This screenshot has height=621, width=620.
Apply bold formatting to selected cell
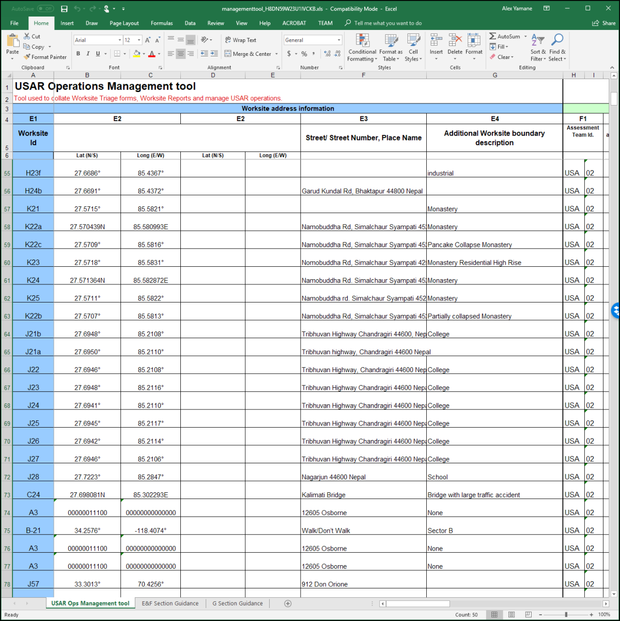point(78,53)
